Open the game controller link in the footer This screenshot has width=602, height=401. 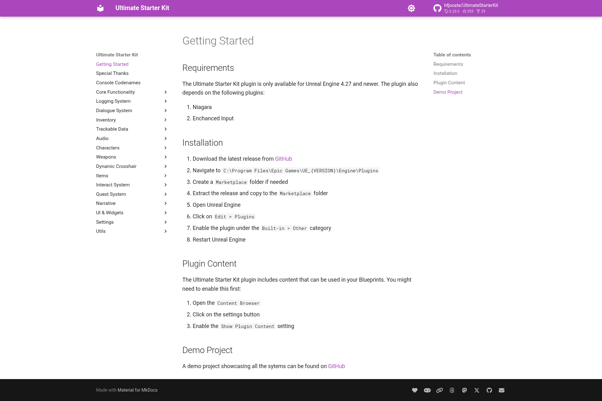[427, 390]
